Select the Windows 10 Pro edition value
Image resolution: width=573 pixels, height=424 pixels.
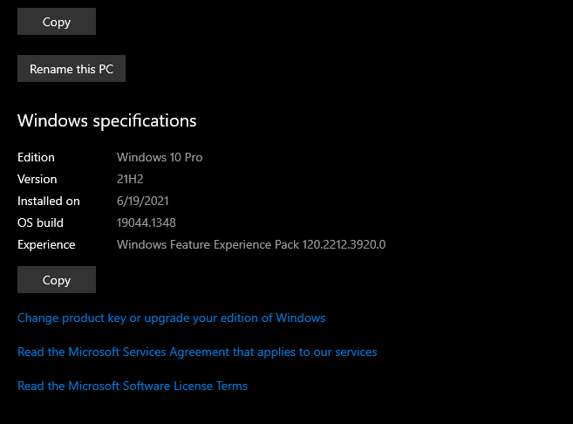160,158
